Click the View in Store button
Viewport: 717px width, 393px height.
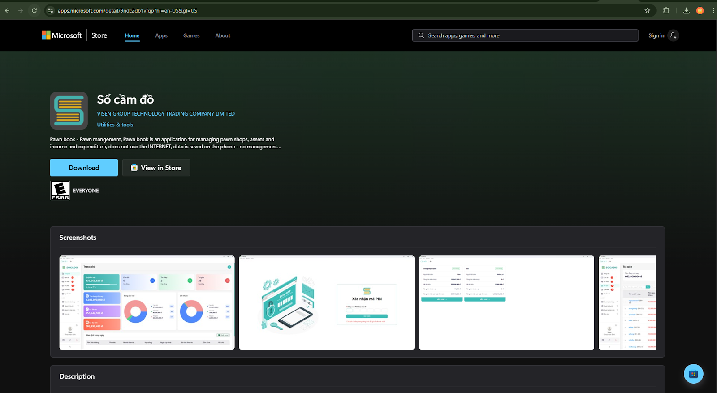point(156,168)
